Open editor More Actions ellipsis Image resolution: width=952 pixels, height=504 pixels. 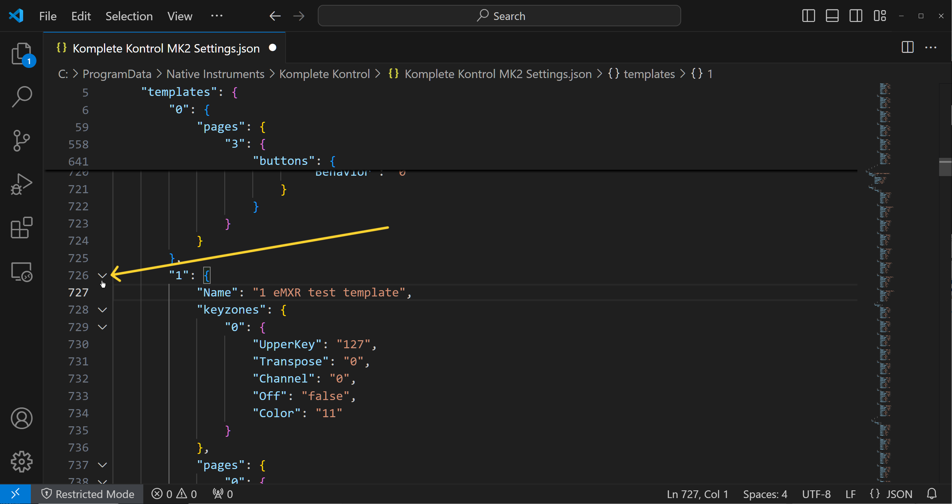click(x=931, y=47)
